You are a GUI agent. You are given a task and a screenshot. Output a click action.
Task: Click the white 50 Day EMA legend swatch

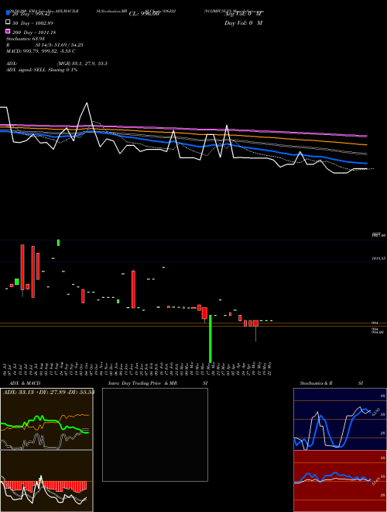coord(9,22)
